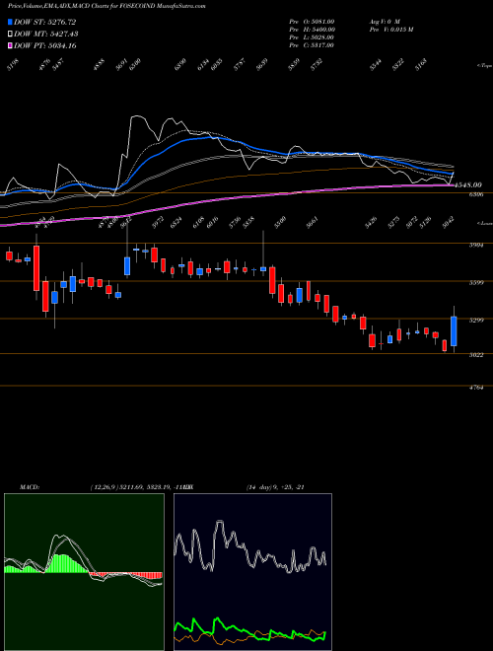
Task: Select the DOW MT: 5427.43 label
Action: click(x=46, y=34)
